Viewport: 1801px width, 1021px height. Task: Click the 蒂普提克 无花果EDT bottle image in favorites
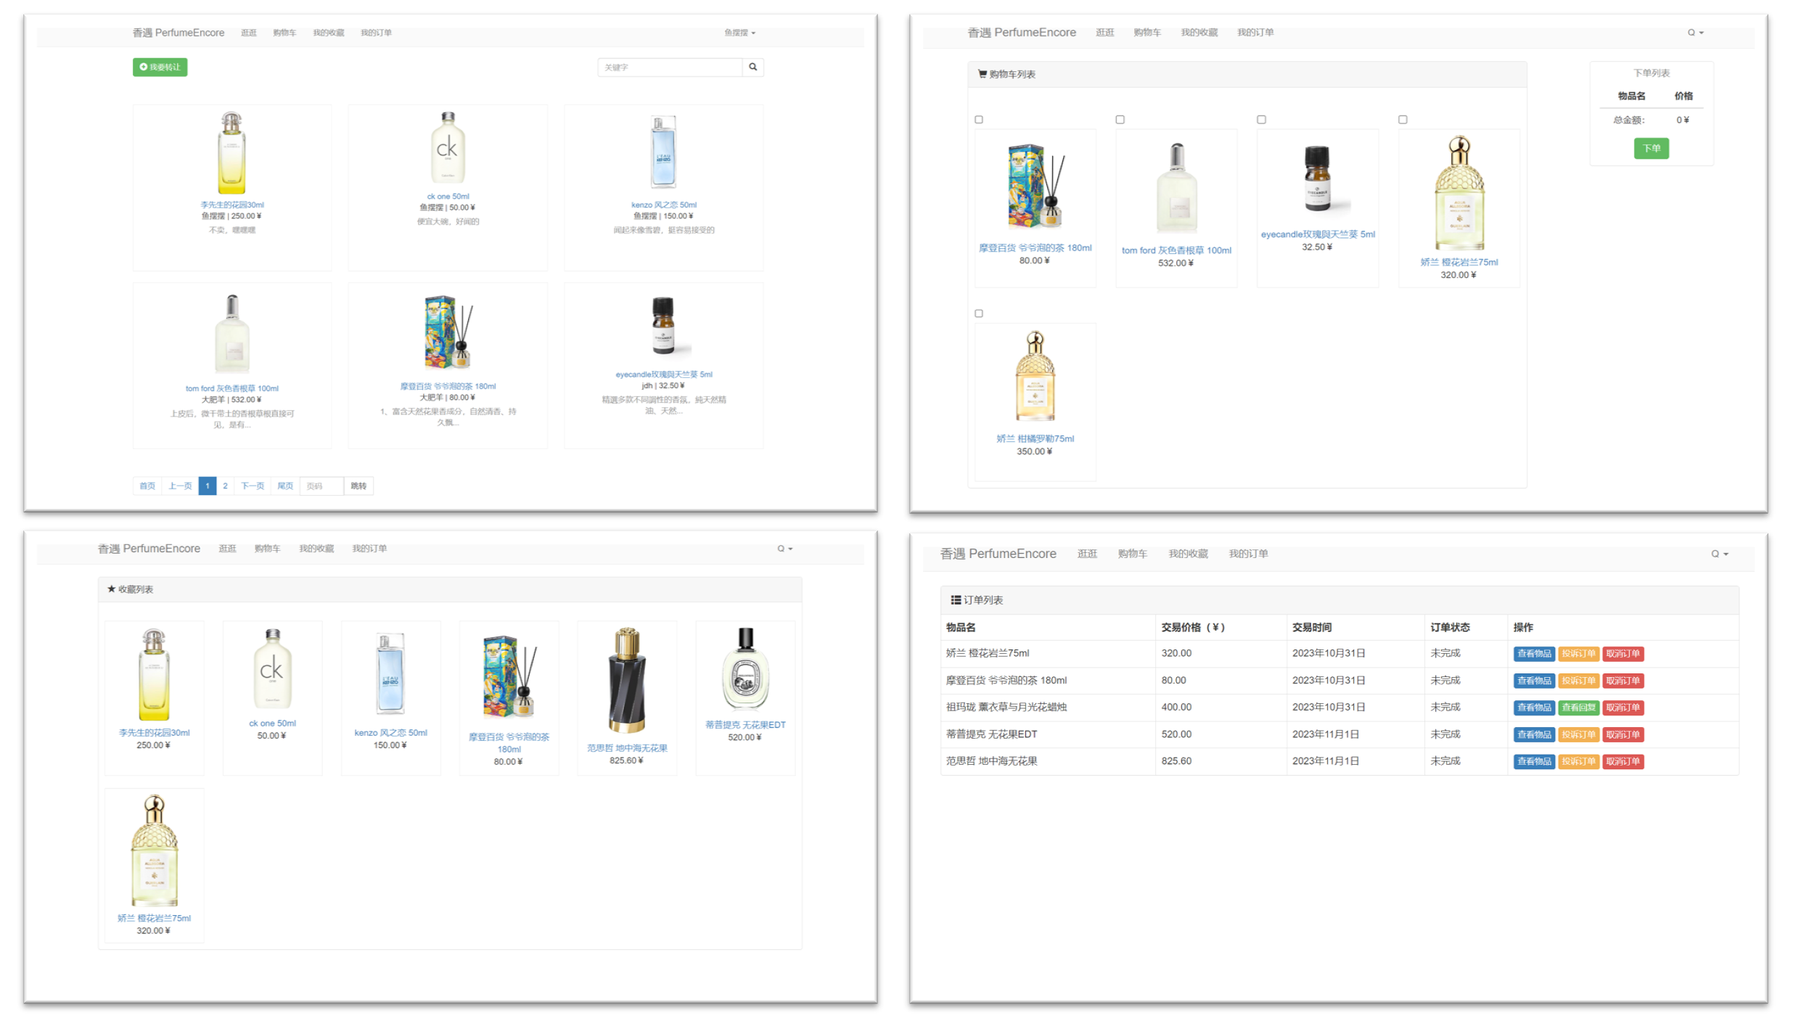tap(744, 669)
